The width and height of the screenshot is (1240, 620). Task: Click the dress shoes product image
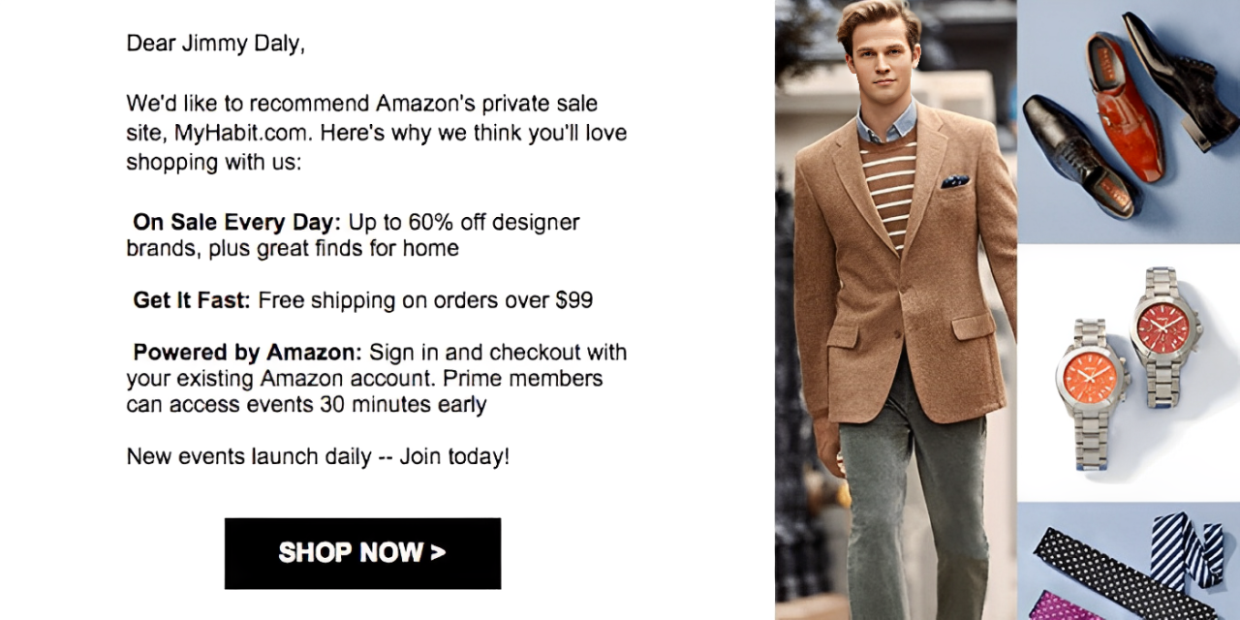click(x=1129, y=121)
